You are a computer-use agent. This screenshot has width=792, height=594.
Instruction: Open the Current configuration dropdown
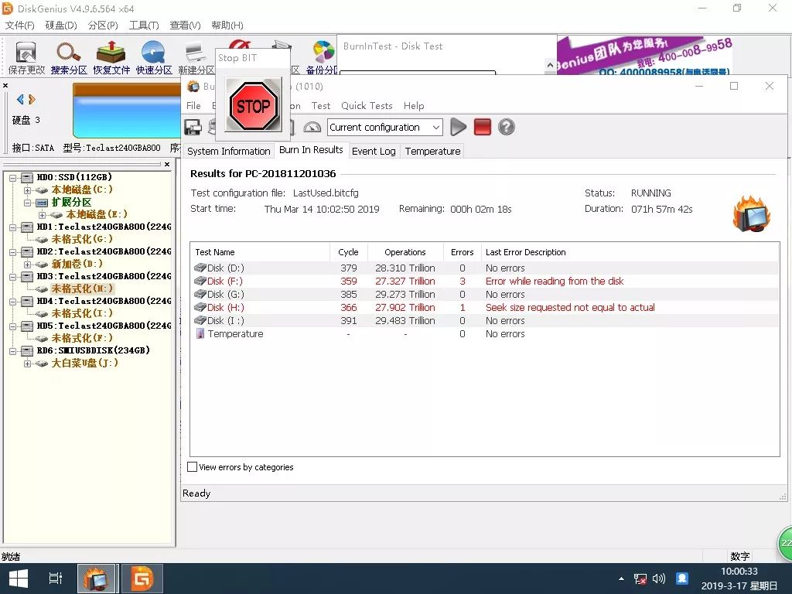385,128
